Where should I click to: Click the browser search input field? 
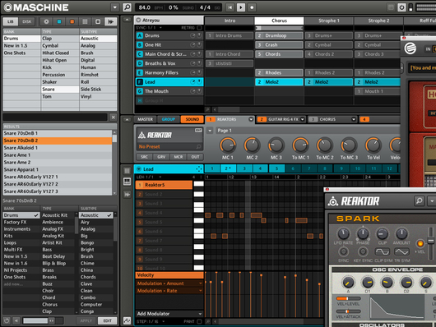[x=55, y=117]
